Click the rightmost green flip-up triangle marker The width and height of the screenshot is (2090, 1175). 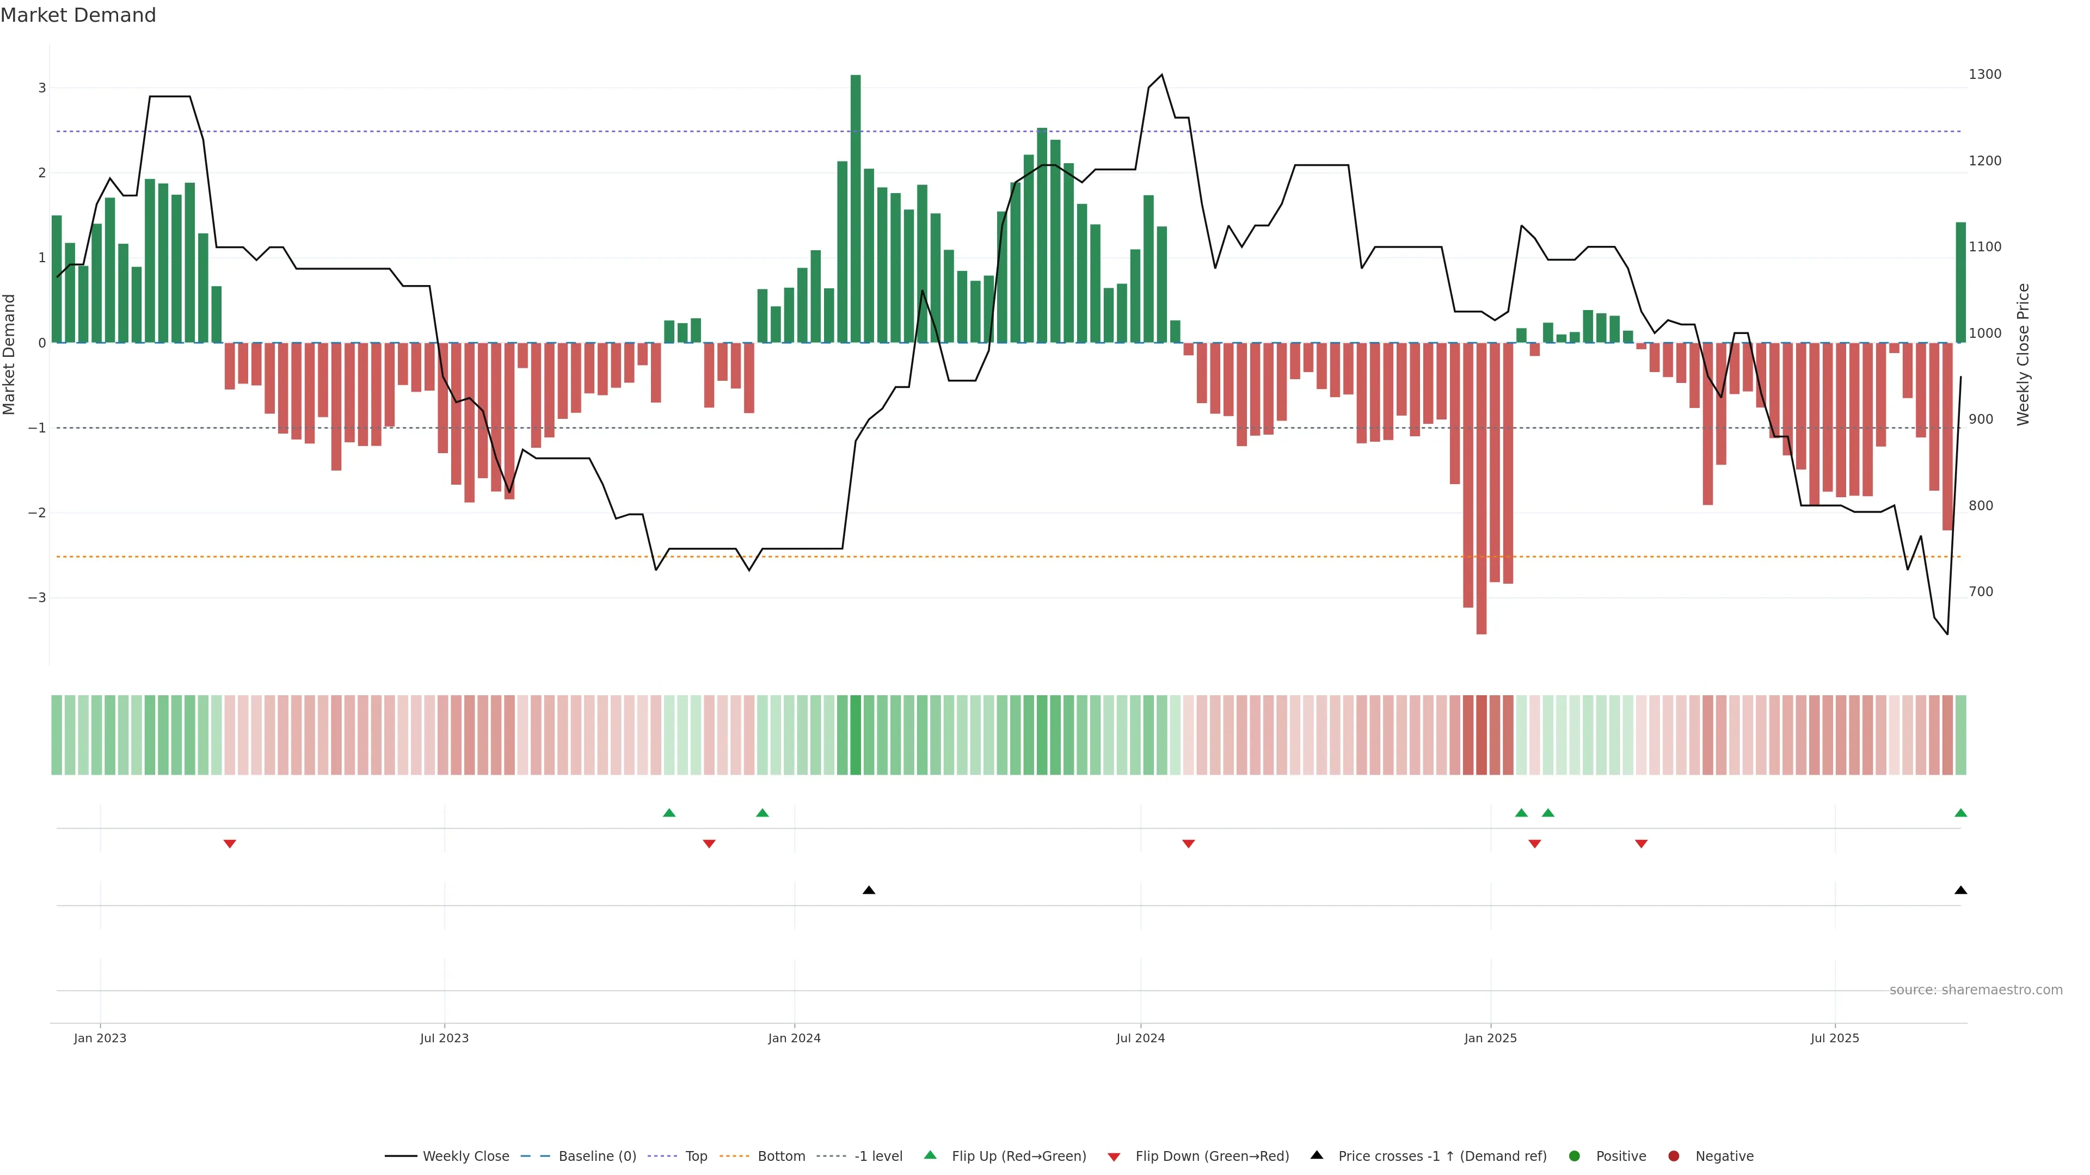pyautogui.click(x=1961, y=813)
